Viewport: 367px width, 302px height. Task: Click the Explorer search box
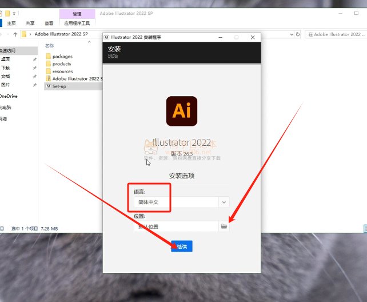click(x=336, y=34)
